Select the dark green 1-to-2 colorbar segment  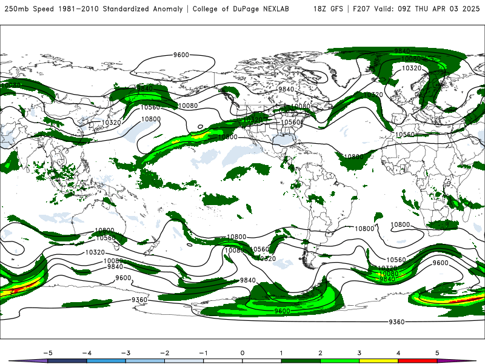click(x=301, y=361)
